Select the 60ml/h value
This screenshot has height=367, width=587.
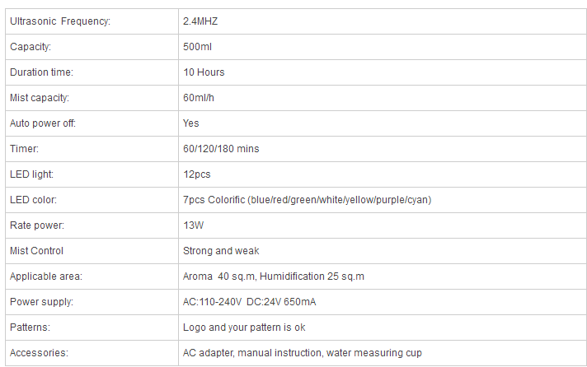click(199, 98)
